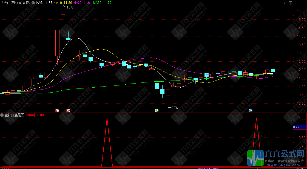Click the 9.76 low price arrow label

click(174, 108)
